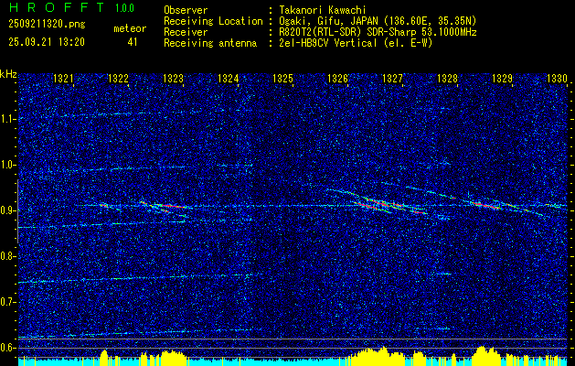The image size is (575, 366).
Task: Click the 1327 time marker
Action: 392,79
